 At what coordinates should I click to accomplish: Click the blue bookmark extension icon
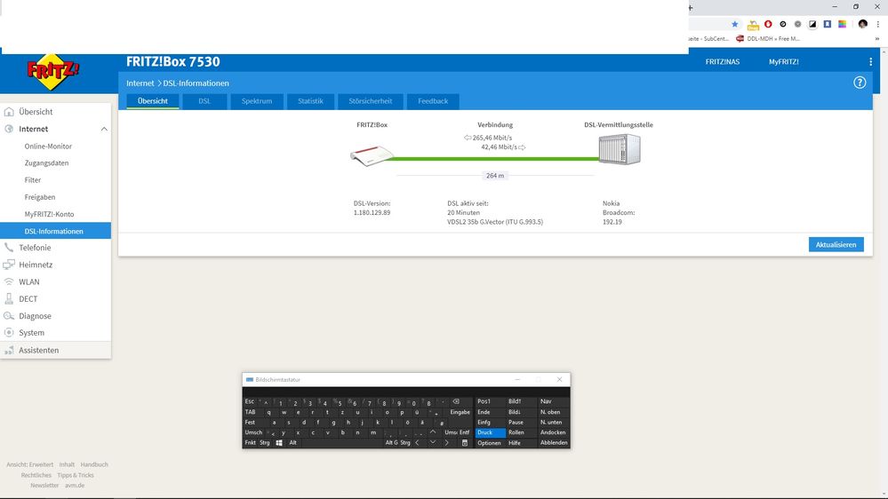click(828, 24)
